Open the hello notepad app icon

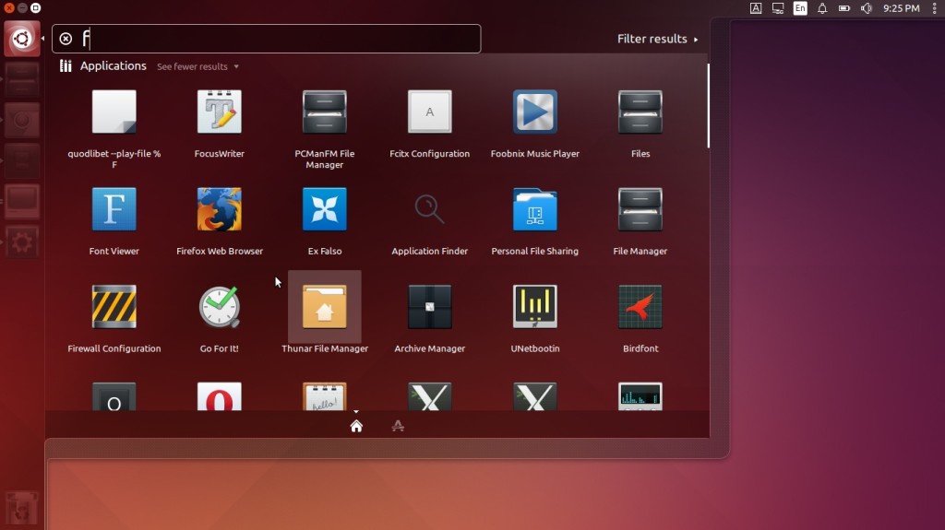(324, 396)
